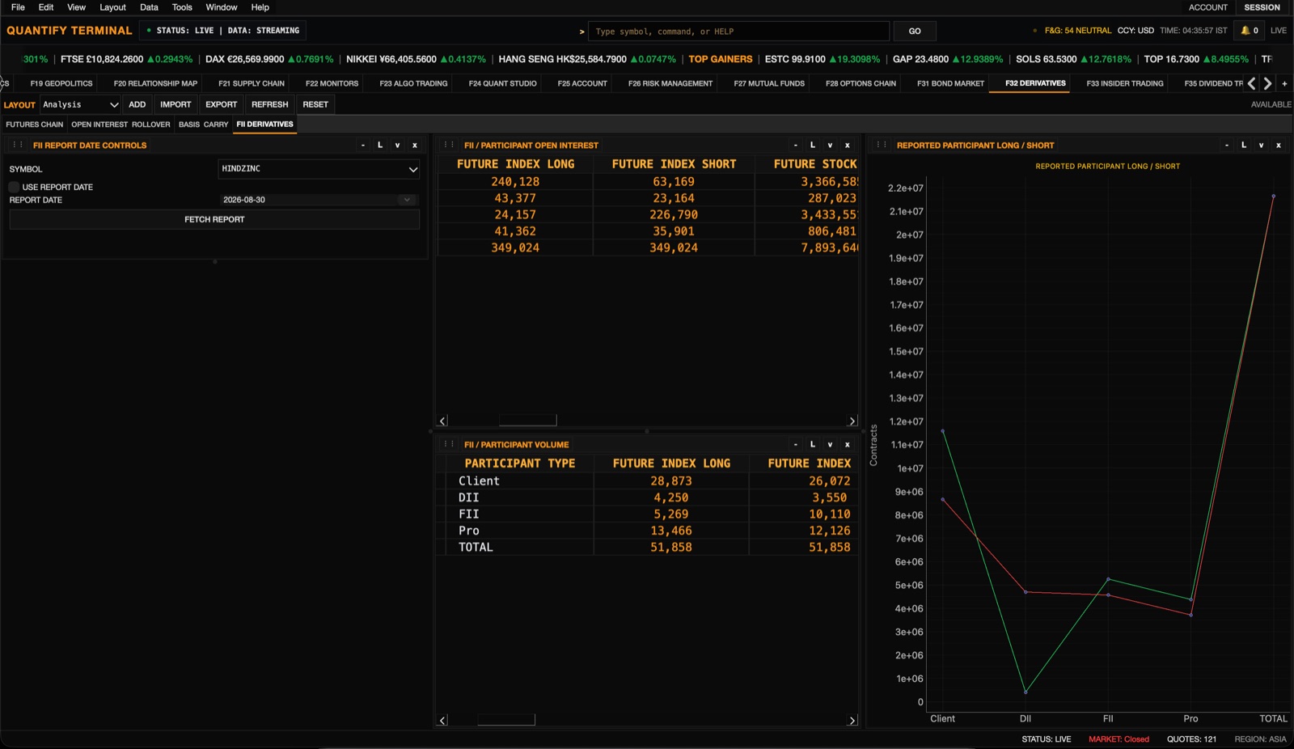Screen dimensions: 1294x749
Task: Grab drag handle of Reported Participant Long/Short
Action: pyautogui.click(x=882, y=146)
